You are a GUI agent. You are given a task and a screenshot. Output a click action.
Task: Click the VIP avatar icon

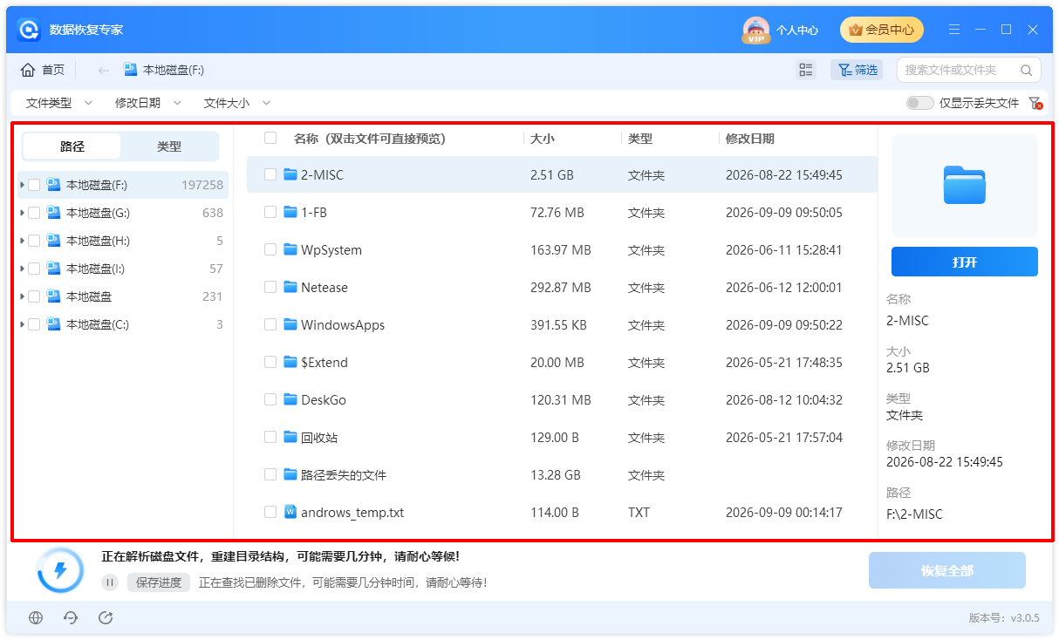click(756, 31)
